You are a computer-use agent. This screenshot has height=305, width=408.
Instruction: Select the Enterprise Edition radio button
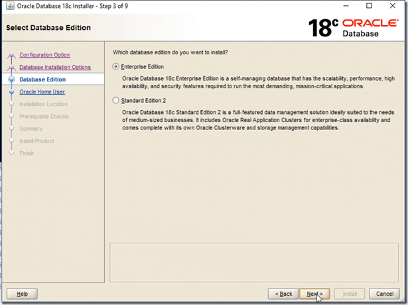coord(117,67)
